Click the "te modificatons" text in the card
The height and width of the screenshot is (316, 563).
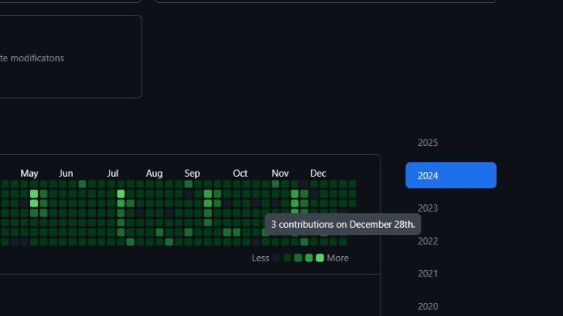[32, 58]
